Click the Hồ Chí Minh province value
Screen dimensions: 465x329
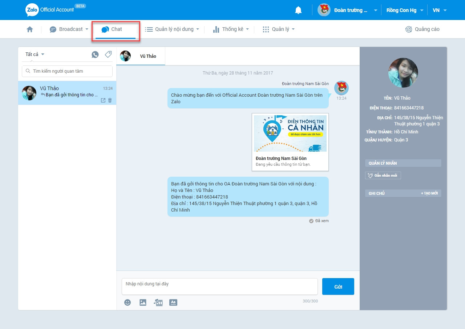pos(406,132)
